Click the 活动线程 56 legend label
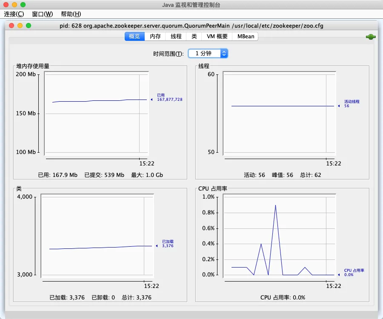Viewport: 383px width, 319px height. (x=352, y=104)
